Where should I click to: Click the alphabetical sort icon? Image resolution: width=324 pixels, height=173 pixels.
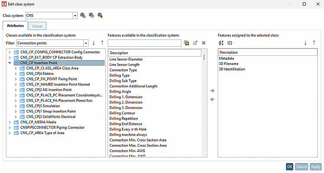coord(221,43)
